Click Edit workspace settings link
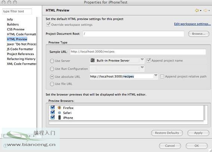212x152 pixels. 192,24
